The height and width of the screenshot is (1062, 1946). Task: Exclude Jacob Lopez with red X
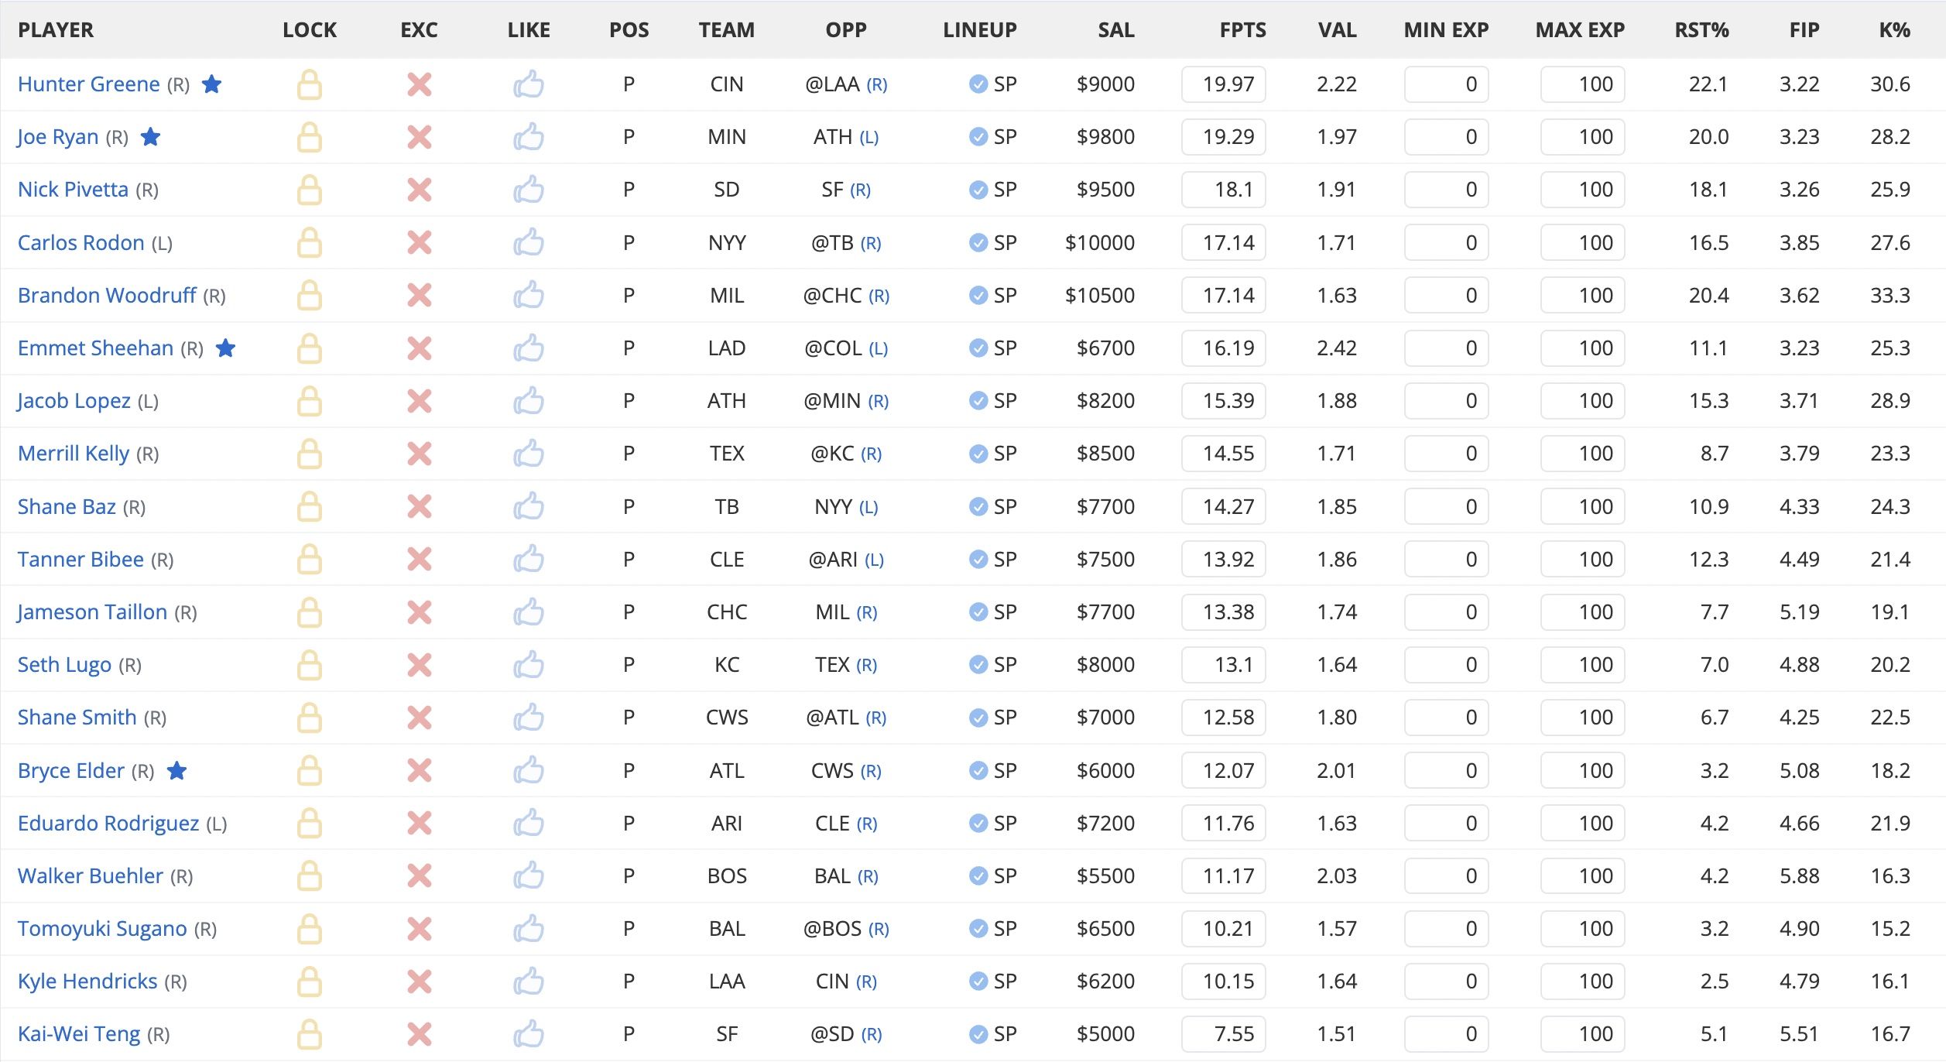[420, 401]
